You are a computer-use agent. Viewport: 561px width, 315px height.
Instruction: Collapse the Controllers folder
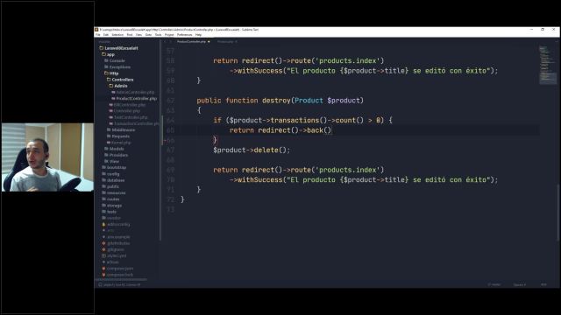point(120,80)
